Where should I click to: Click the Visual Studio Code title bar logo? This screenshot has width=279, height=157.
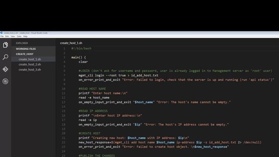(1, 33)
